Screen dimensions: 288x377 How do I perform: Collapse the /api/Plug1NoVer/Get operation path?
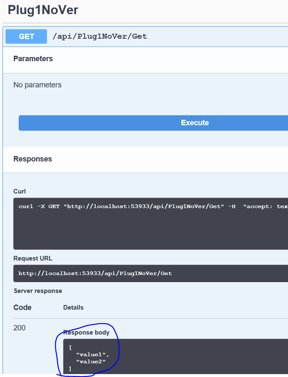tap(100, 37)
